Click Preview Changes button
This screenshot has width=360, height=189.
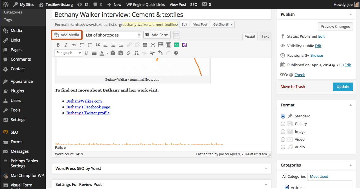click(x=335, y=26)
